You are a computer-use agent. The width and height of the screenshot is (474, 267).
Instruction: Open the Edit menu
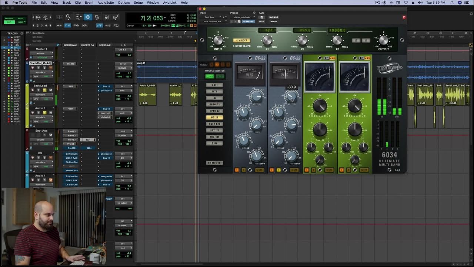point(44,3)
